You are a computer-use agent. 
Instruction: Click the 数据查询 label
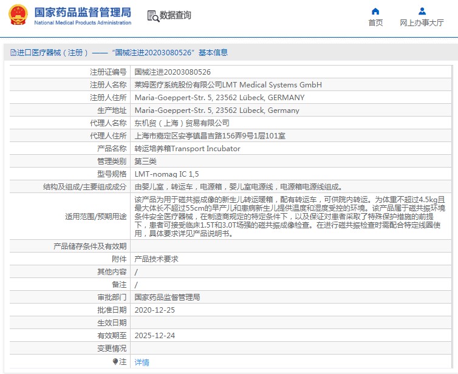pos(176,15)
